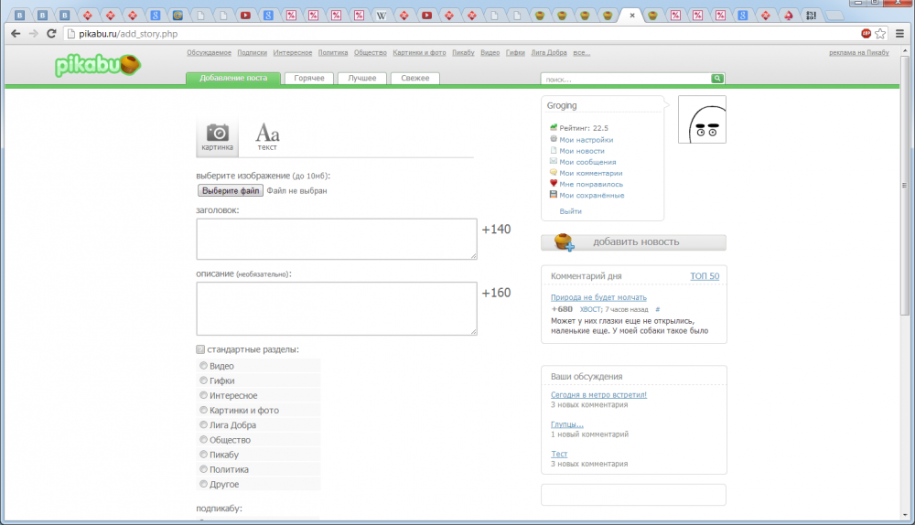Click the green search magnifier button
This screenshot has width=915, height=525.
pos(717,79)
